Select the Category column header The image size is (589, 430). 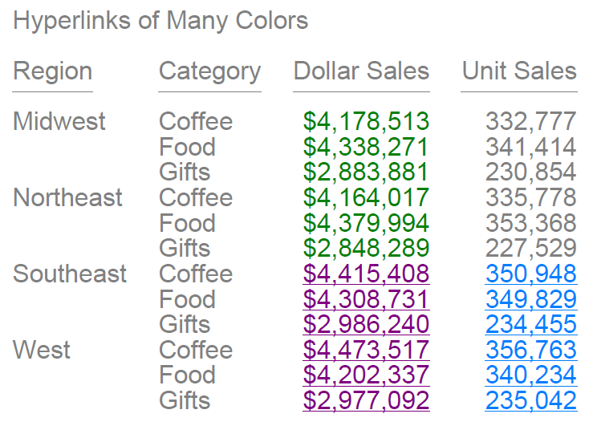[x=209, y=71]
